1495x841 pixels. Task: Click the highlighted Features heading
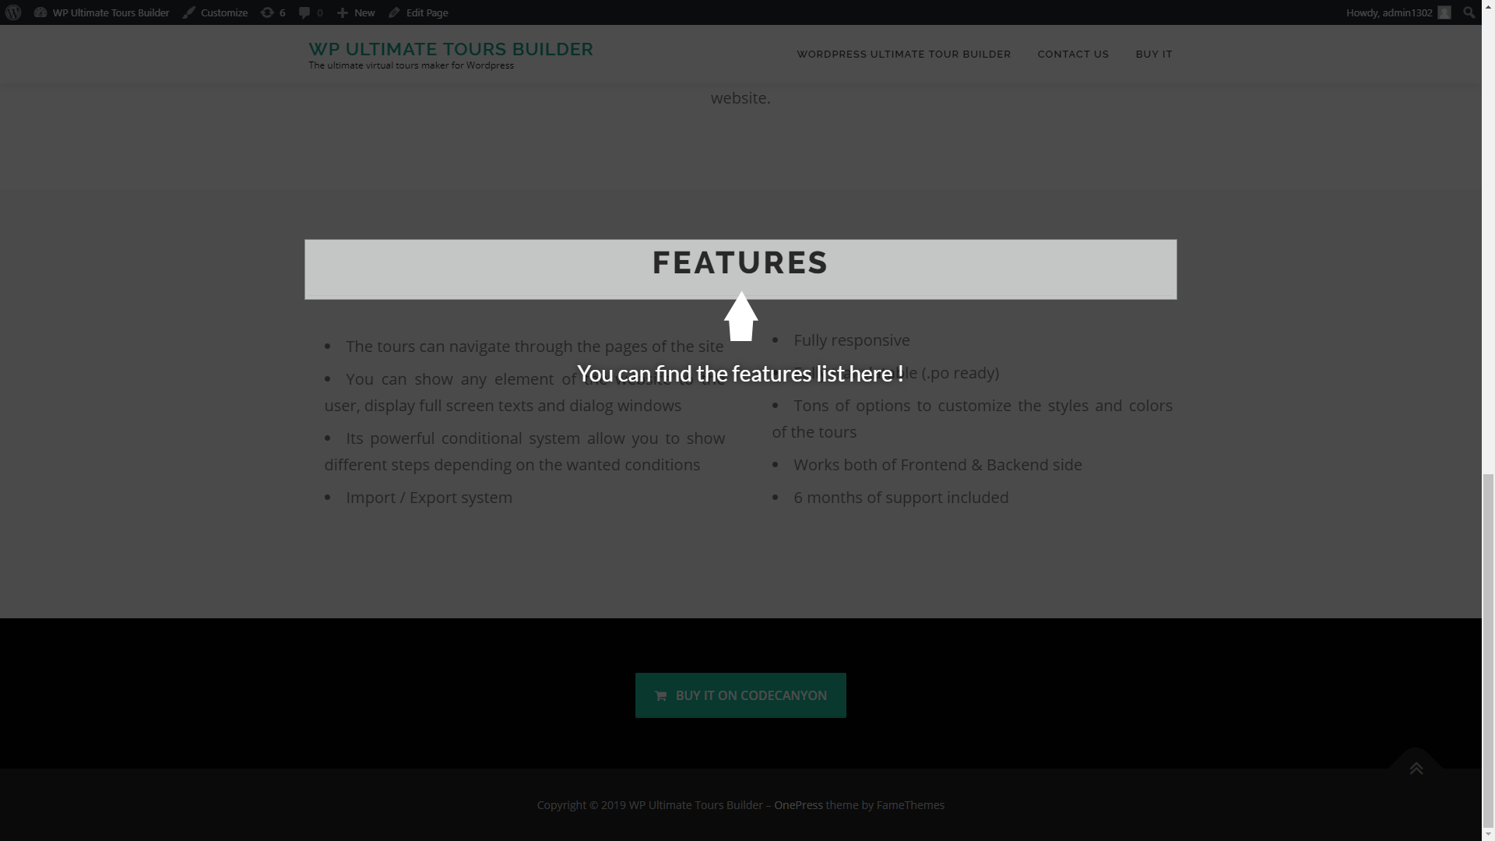point(740,263)
